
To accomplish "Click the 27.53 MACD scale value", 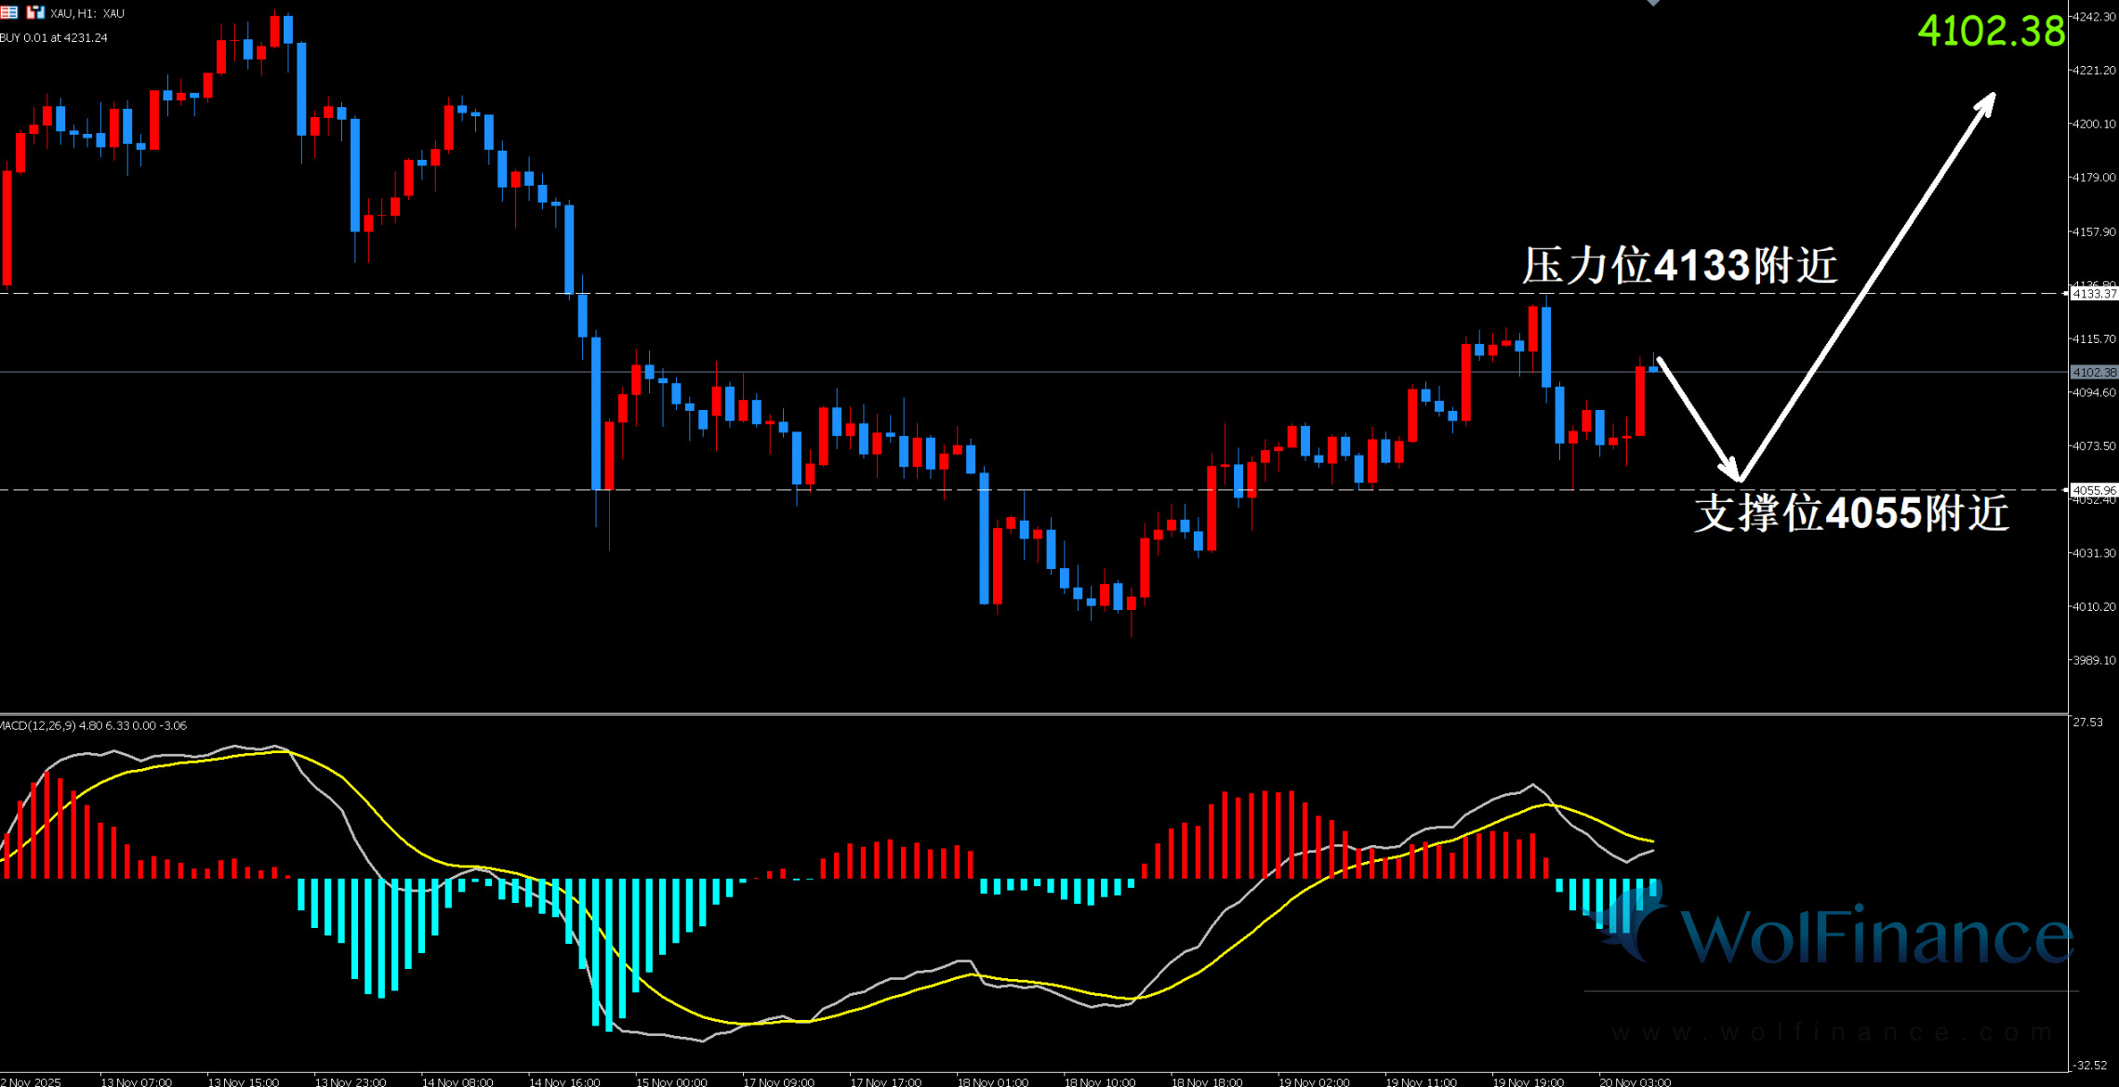I will point(2088,722).
